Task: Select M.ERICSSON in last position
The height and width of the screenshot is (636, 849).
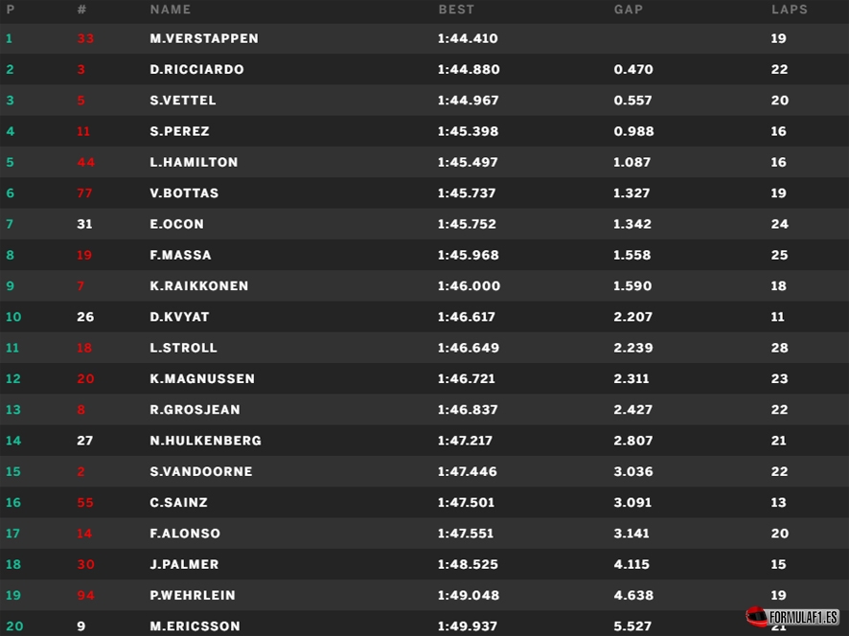Action: pos(195,625)
